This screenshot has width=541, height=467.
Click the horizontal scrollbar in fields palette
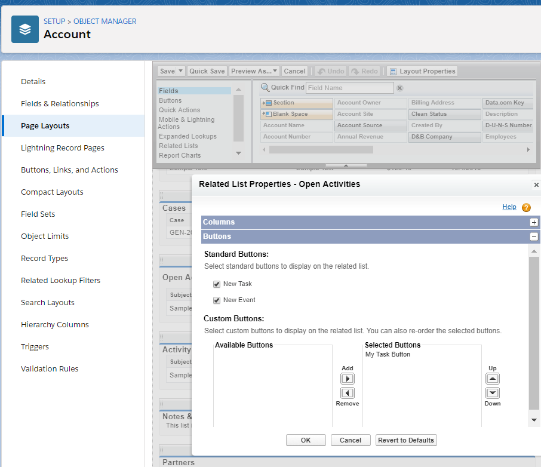pos(321,149)
